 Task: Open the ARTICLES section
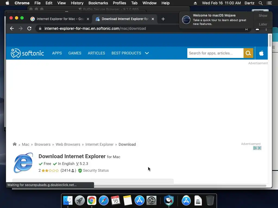[x=96, y=53]
